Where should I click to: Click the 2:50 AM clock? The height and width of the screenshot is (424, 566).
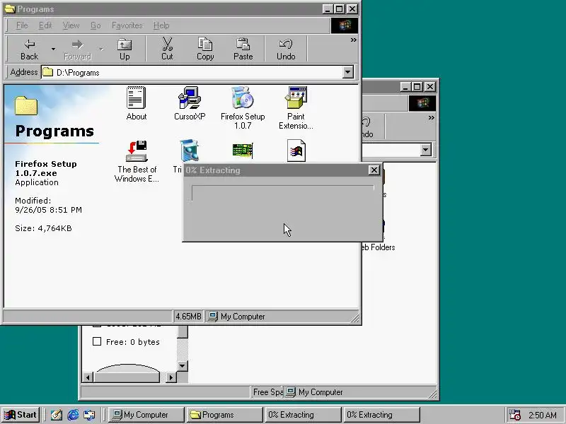[543, 415]
